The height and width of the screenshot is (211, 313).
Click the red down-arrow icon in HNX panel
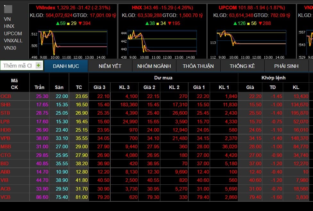click(170, 23)
